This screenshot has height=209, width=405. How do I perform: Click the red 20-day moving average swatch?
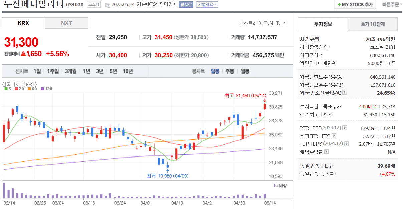click(16, 89)
